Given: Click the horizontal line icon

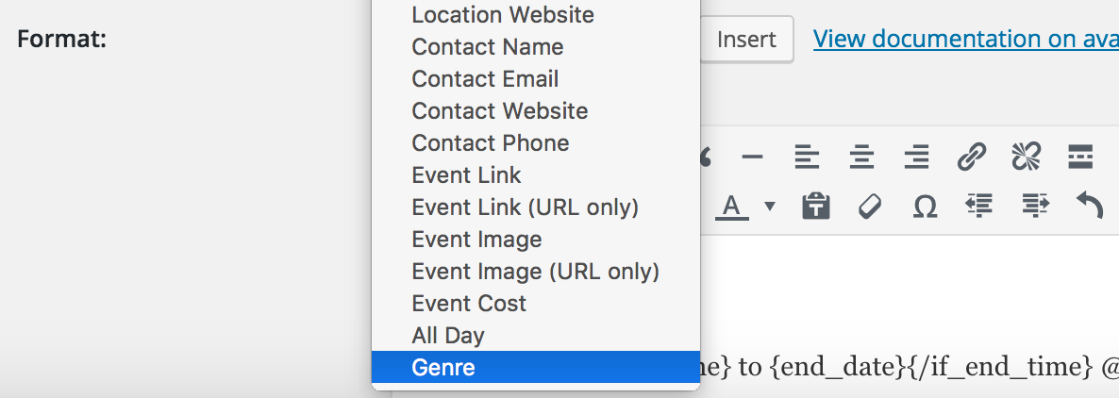Looking at the screenshot, I should pos(752,156).
